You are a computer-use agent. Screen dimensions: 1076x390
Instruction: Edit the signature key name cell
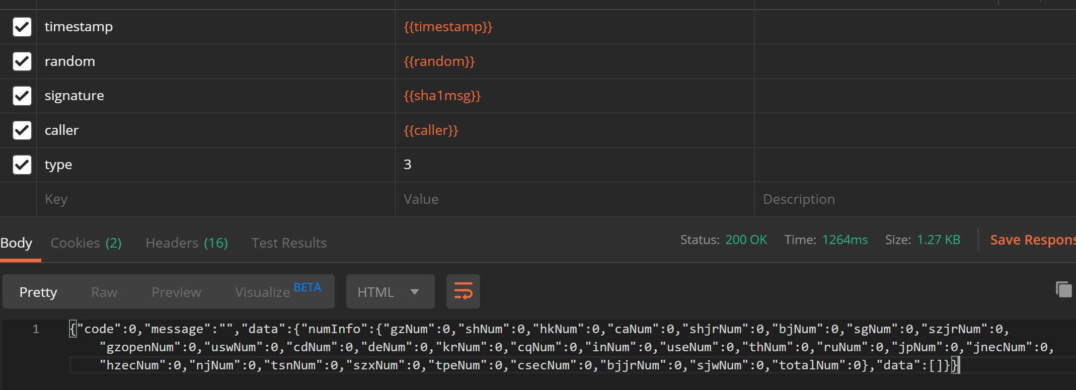click(216, 96)
